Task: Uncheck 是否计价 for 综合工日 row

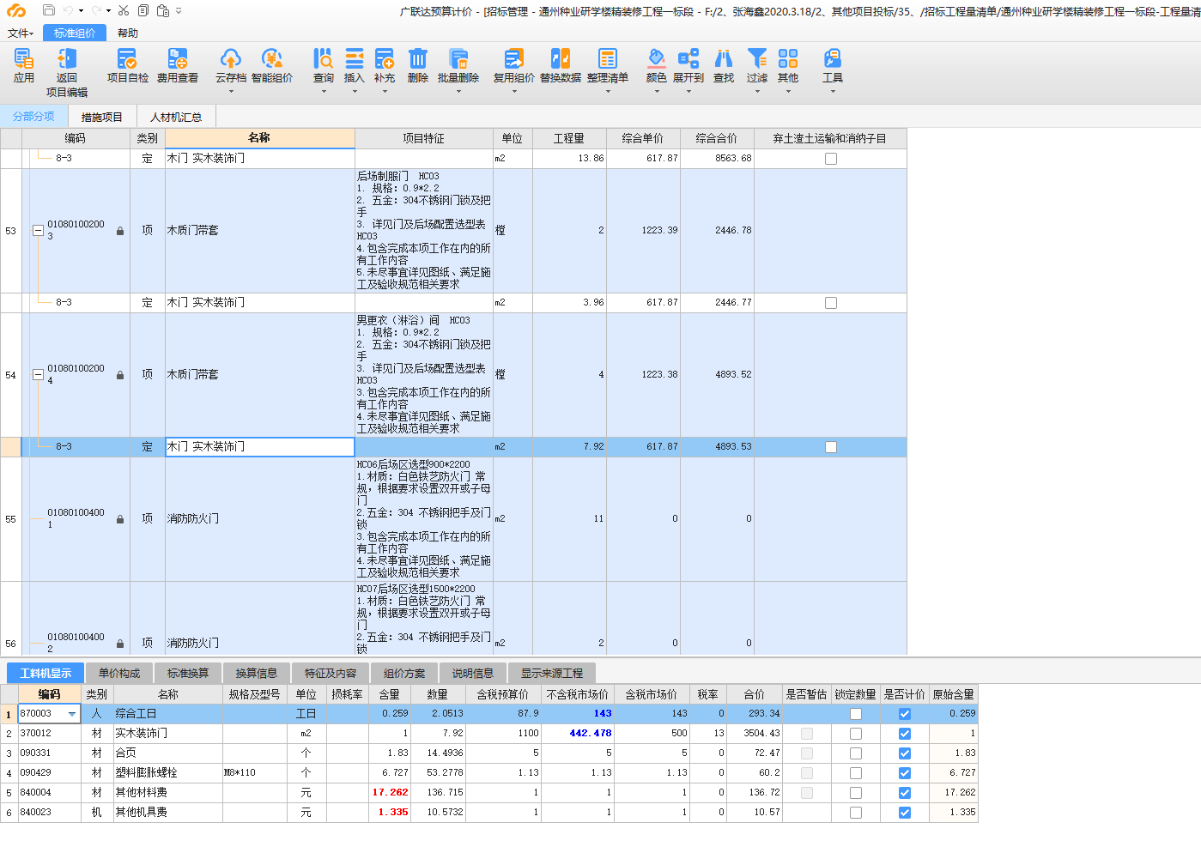Action: 905,714
